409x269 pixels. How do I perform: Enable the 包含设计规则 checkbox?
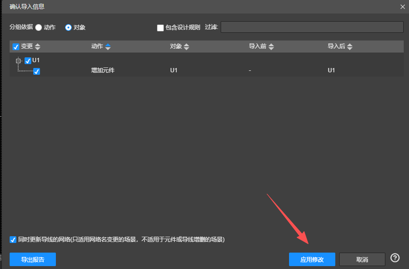[x=160, y=27]
